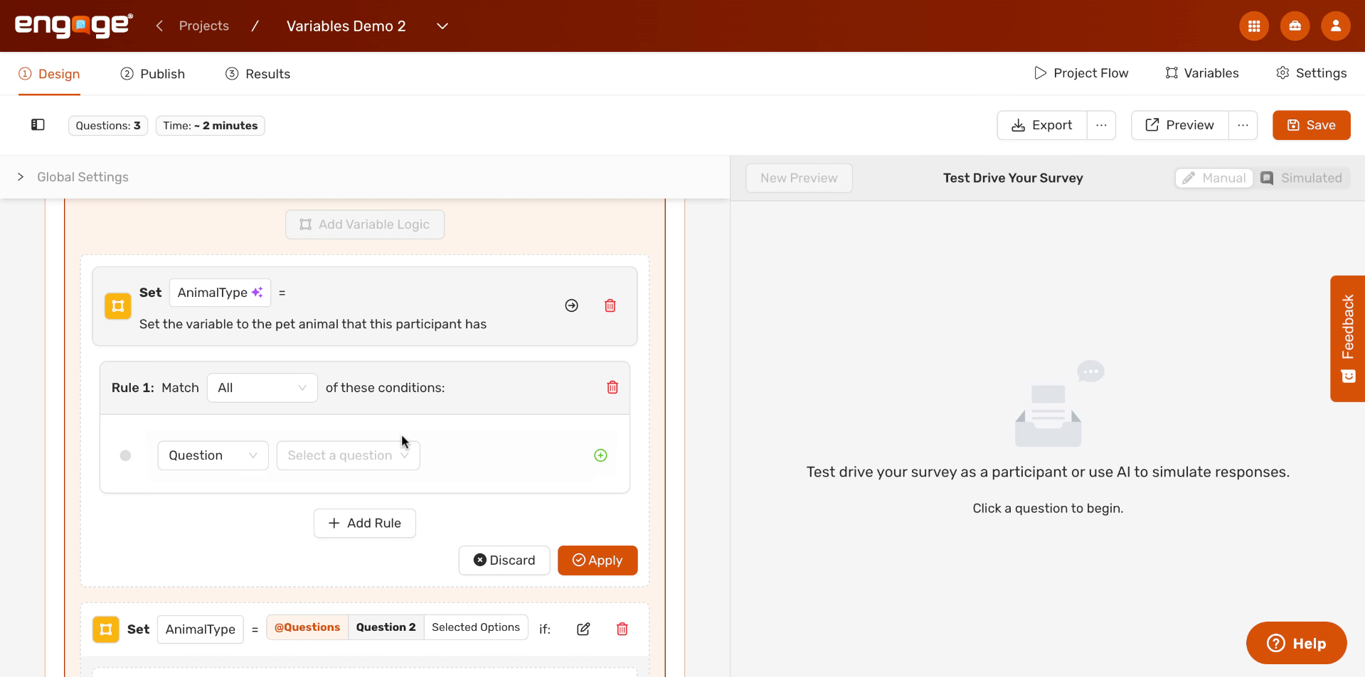Open the Variables panel
The height and width of the screenshot is (677, 1365).
coord(1202,73)
